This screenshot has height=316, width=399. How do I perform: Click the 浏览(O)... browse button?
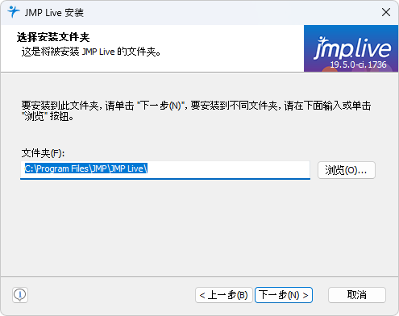coord(347,170)
